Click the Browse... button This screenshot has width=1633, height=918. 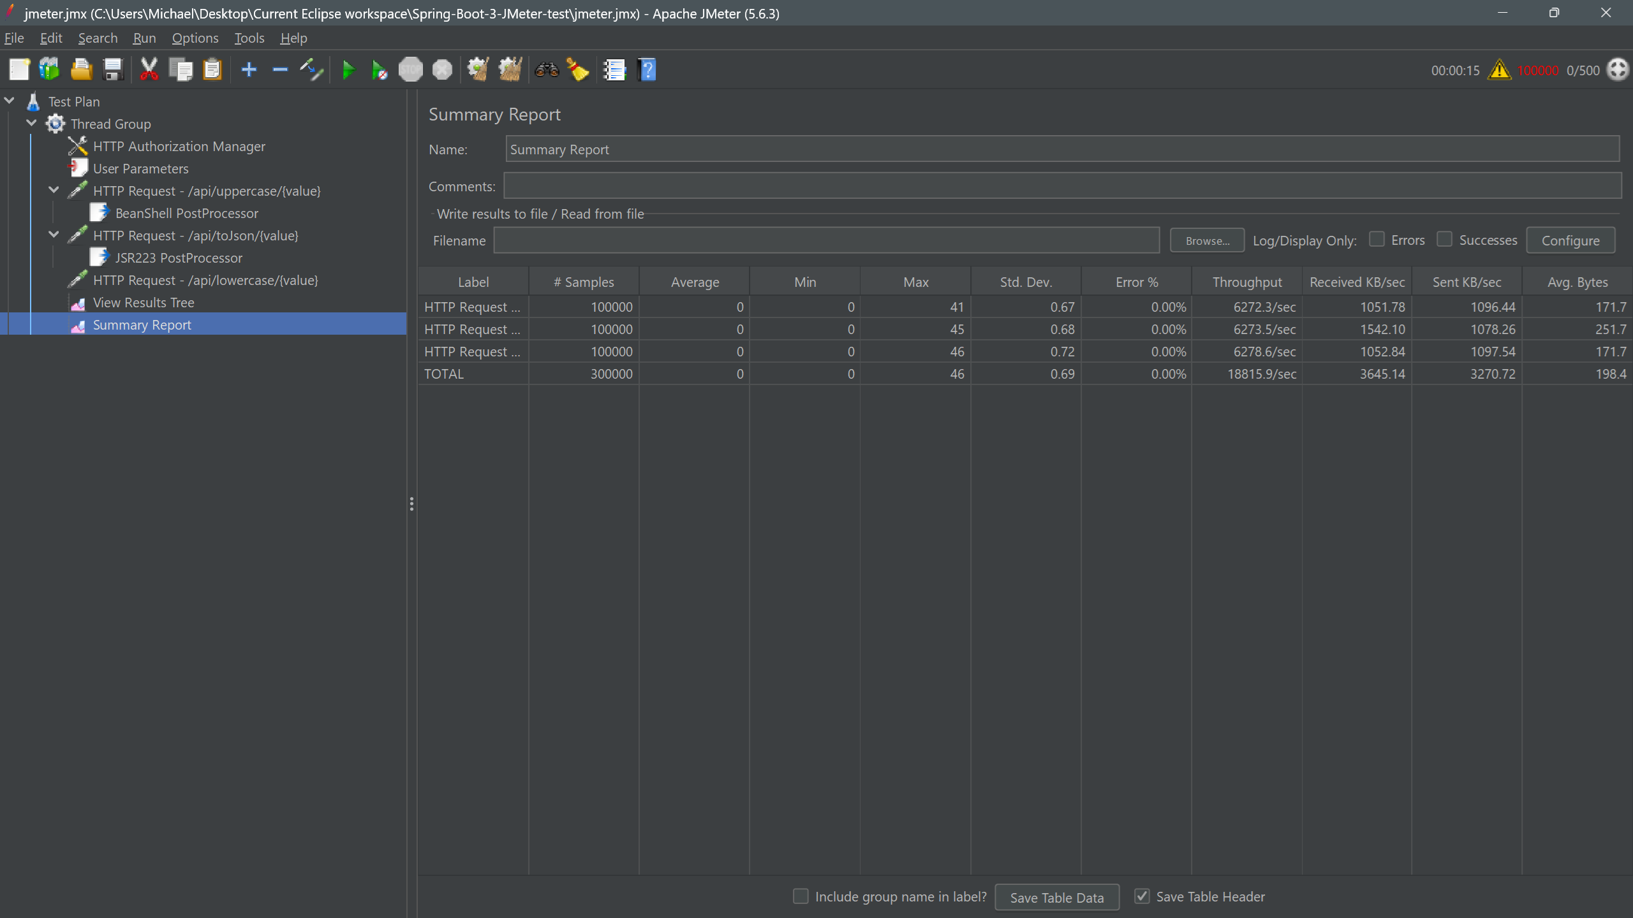(1207, 240)
